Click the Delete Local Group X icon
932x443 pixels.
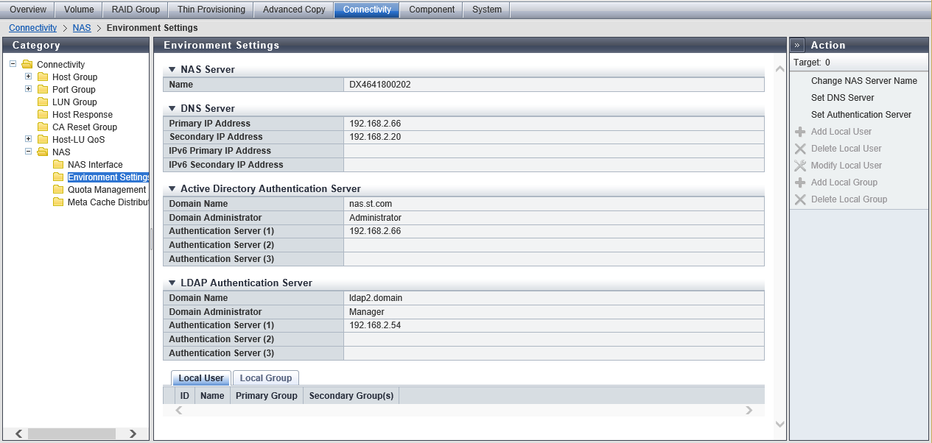[799, 199]
